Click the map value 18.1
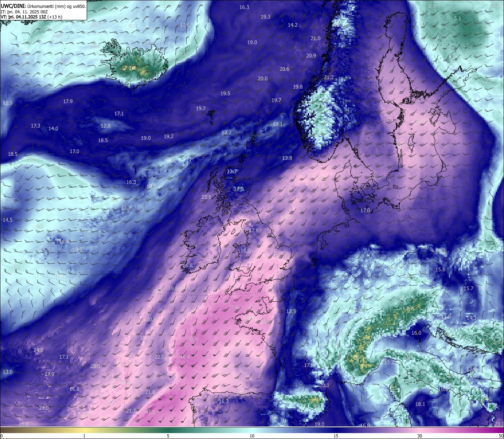Viewport: 504px width, 439px height. [420, 404]
